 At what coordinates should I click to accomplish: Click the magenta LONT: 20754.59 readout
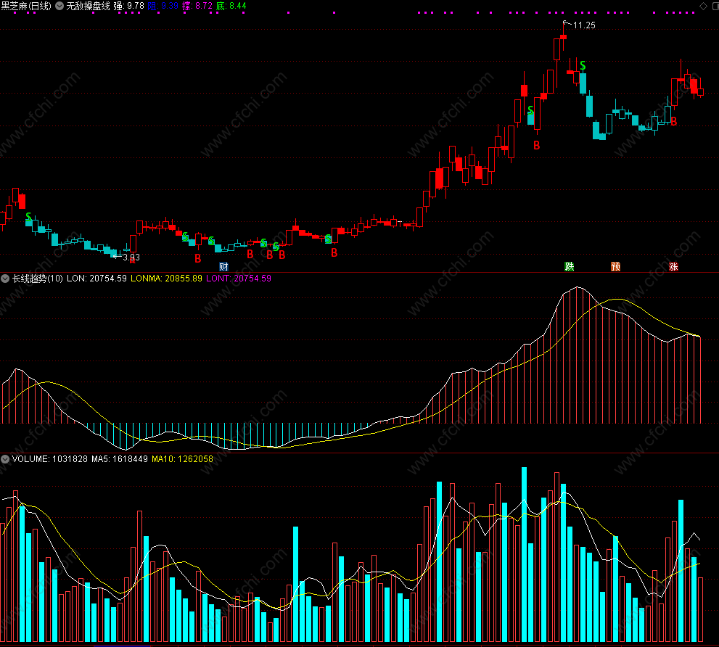coord(239,279)
